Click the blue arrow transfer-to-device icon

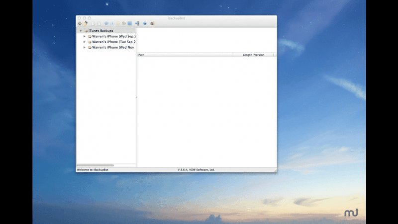pos(137,23)
